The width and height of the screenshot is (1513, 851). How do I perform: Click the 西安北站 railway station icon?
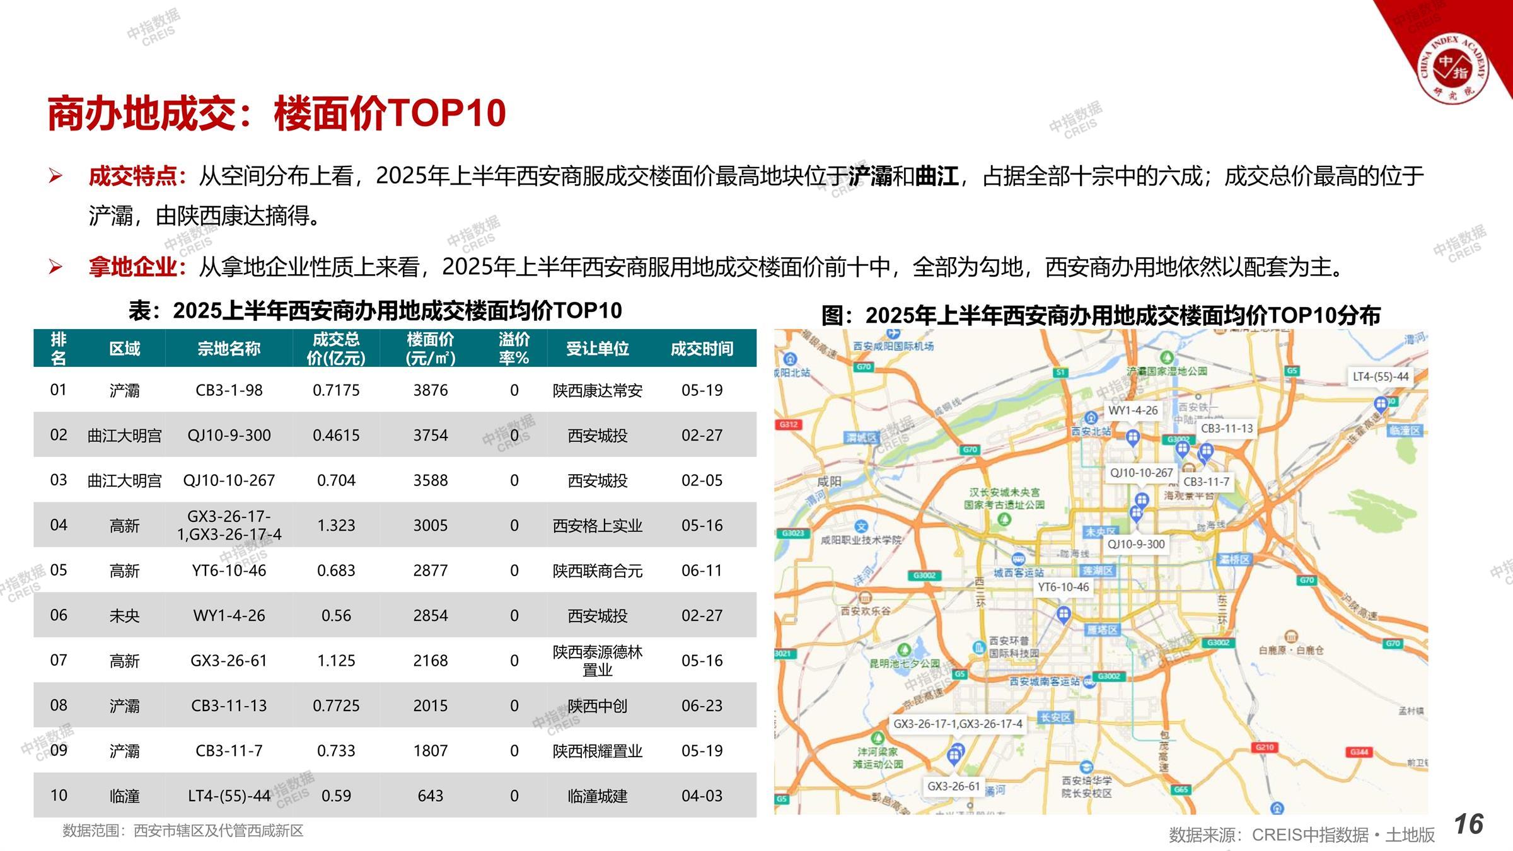coord(1091,418)
